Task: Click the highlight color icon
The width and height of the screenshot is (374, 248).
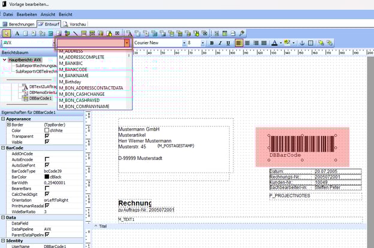Action: click(x=288, y=43)
